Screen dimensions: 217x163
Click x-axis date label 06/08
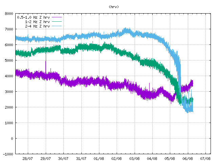click(188, 159)
